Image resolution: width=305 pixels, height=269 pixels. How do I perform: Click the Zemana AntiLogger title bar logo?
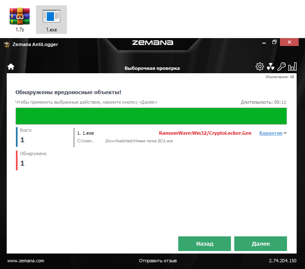pyautogui.click(x=7, y=44)
